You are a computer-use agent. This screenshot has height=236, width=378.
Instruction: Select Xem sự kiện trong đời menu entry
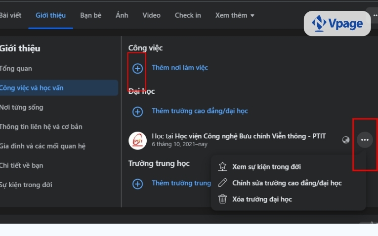coord(289,167)
